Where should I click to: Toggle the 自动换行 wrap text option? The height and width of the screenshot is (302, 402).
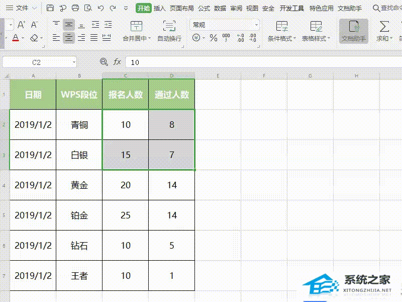169,31
